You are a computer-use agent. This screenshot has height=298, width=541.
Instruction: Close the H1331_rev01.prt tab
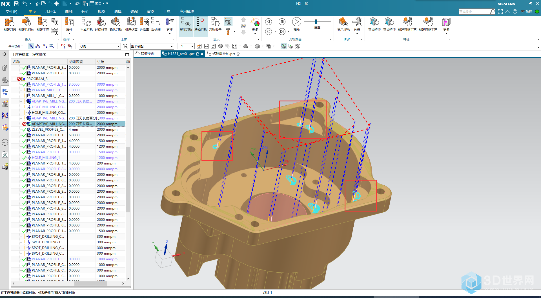[x=202, y=54]
